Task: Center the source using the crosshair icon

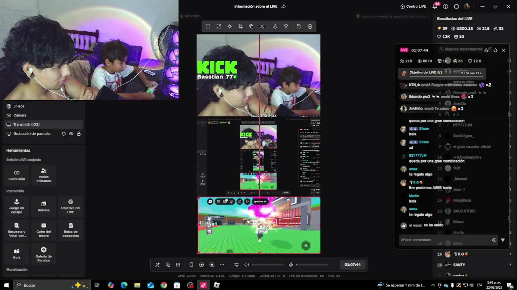Action: click(229, 27)
